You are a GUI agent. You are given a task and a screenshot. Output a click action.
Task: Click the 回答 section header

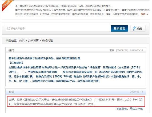[x=11, y=92]
